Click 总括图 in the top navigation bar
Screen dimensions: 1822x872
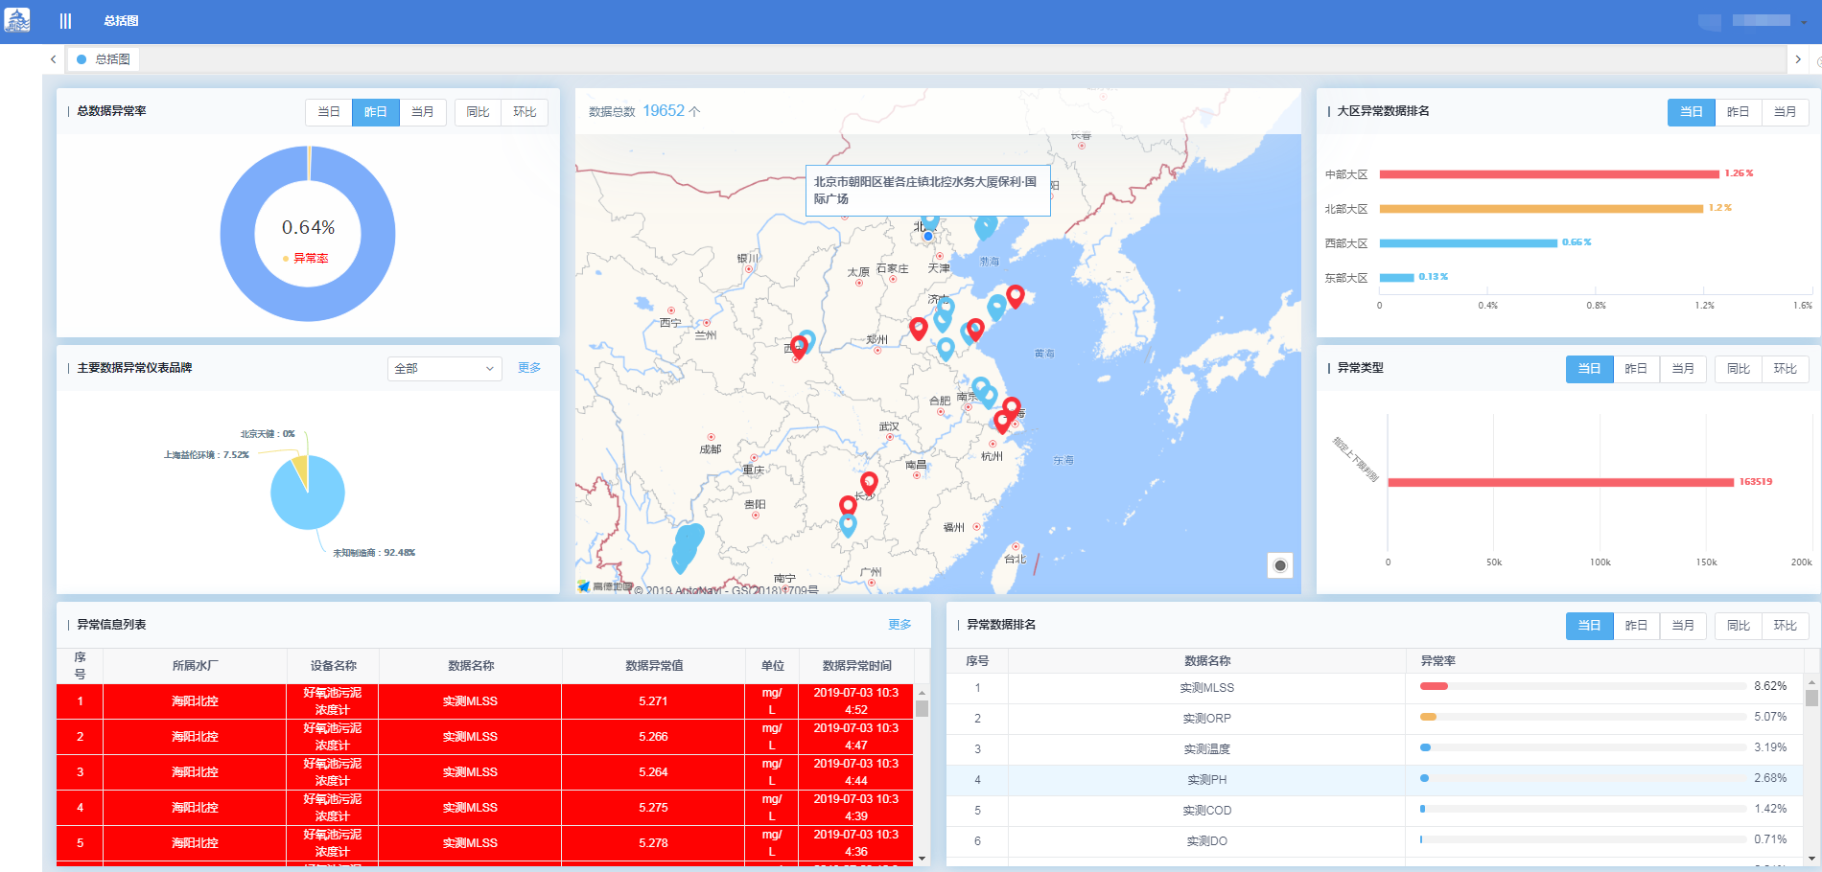tap(121, 21)
